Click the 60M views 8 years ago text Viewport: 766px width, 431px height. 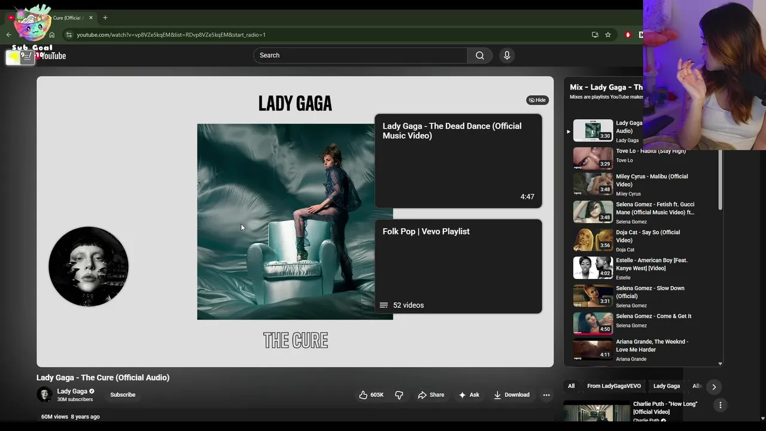[70, 417]
